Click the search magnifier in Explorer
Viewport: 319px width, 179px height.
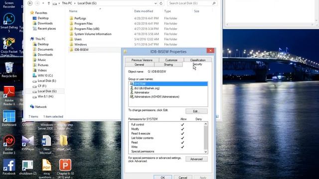[214, 3]
